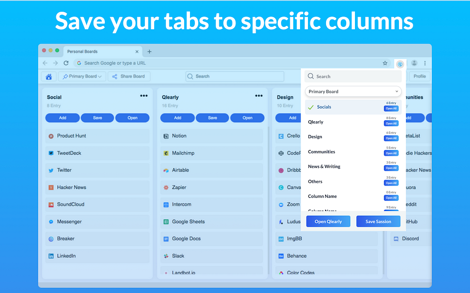
Task: Choose News & Writing column in popup
Action: pos(324,167)
